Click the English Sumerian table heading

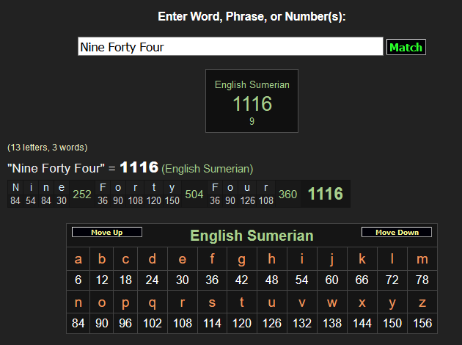tap(252, 236)
